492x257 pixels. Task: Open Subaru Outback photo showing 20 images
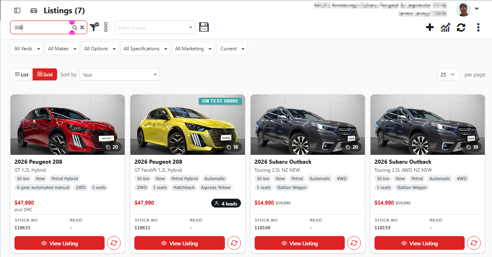308,125
